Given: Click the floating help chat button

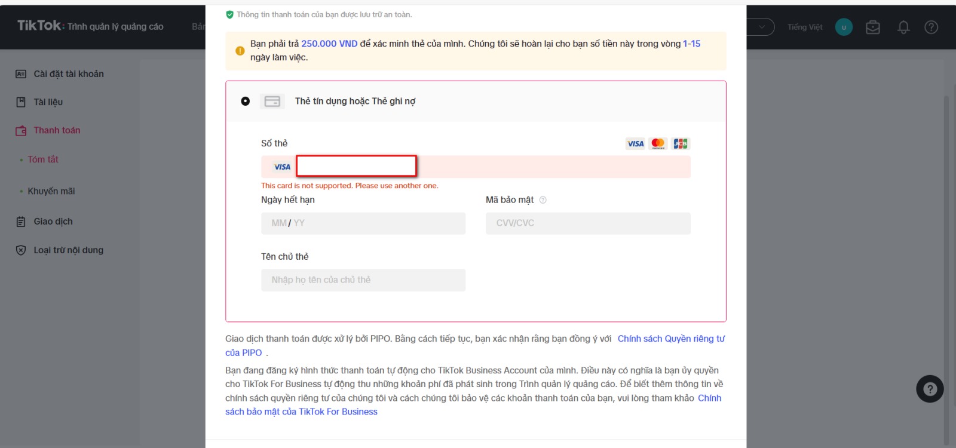Looking at the screenshot, I should (x=930, y=389).
